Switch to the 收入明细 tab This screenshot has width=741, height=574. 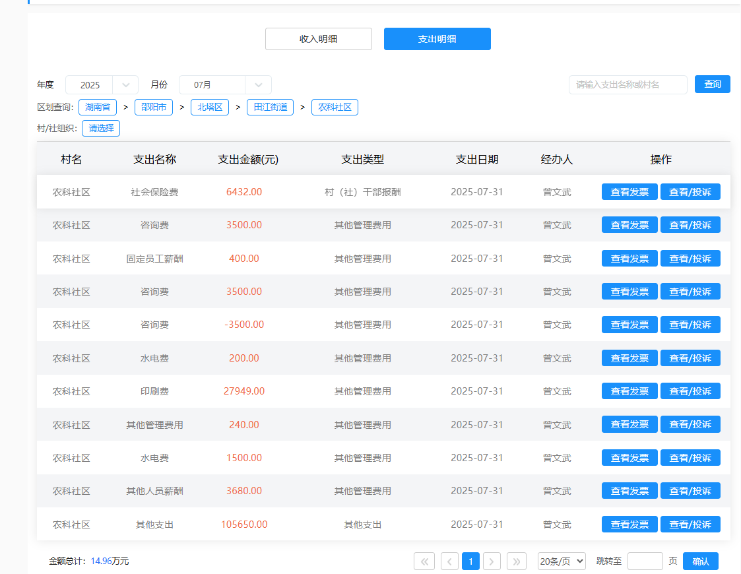pos(319,39)
